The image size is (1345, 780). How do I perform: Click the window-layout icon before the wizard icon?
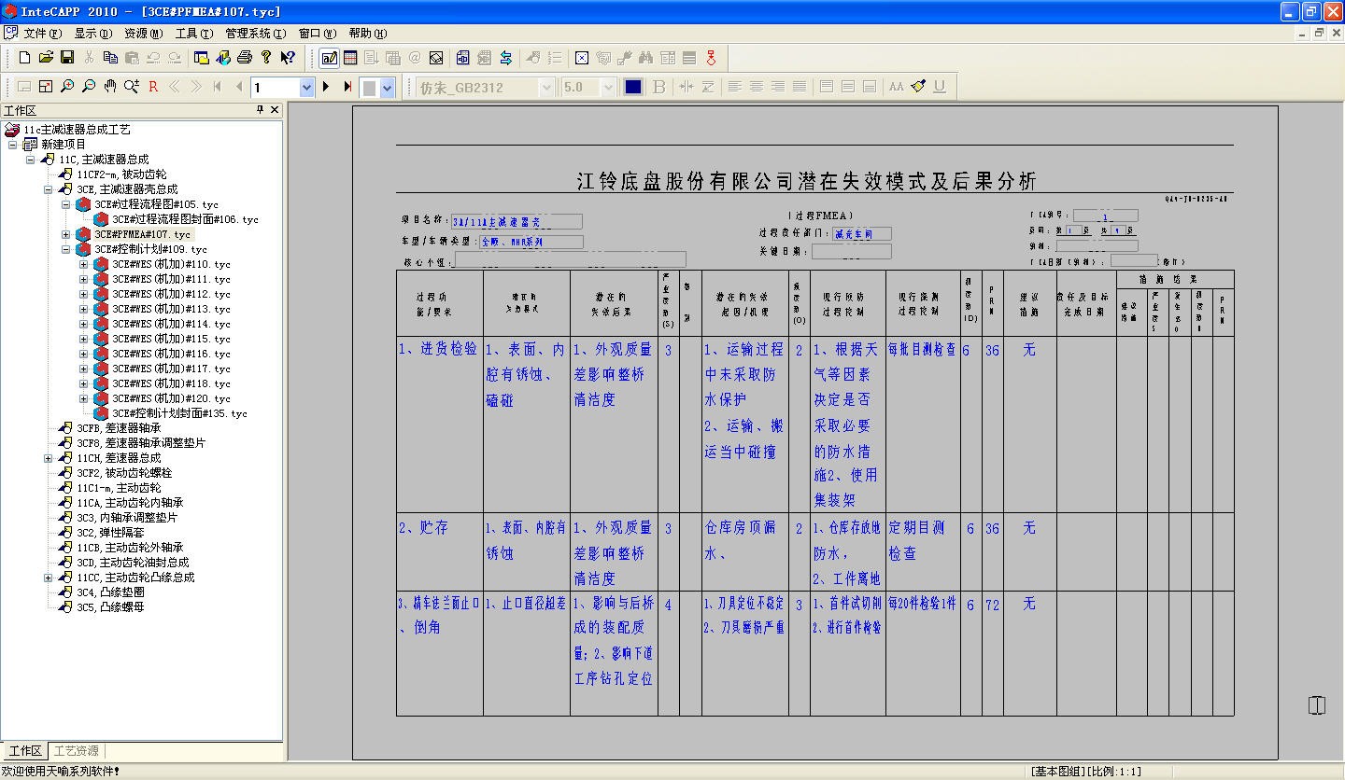pos(202,58)
